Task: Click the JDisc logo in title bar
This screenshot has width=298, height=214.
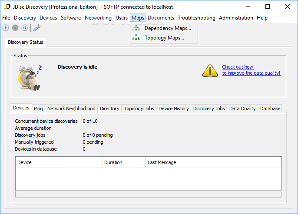Action: 7,7
